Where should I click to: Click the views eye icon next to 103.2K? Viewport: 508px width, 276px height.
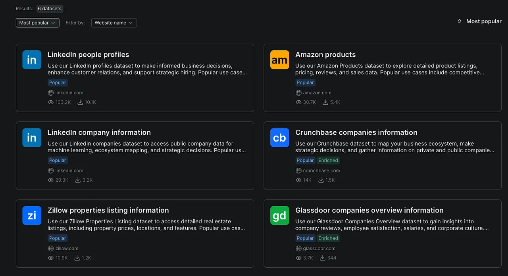51,102
